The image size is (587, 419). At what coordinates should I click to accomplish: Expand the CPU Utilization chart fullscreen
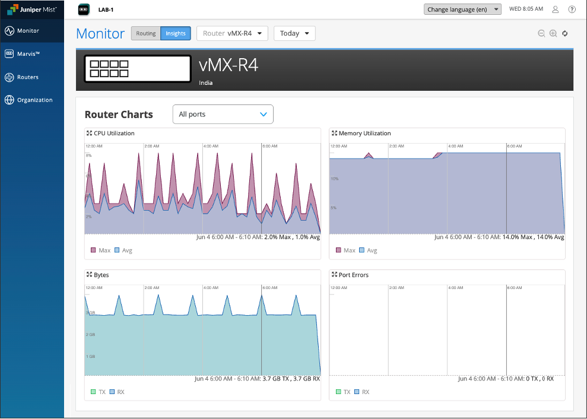tap(89, 134)
